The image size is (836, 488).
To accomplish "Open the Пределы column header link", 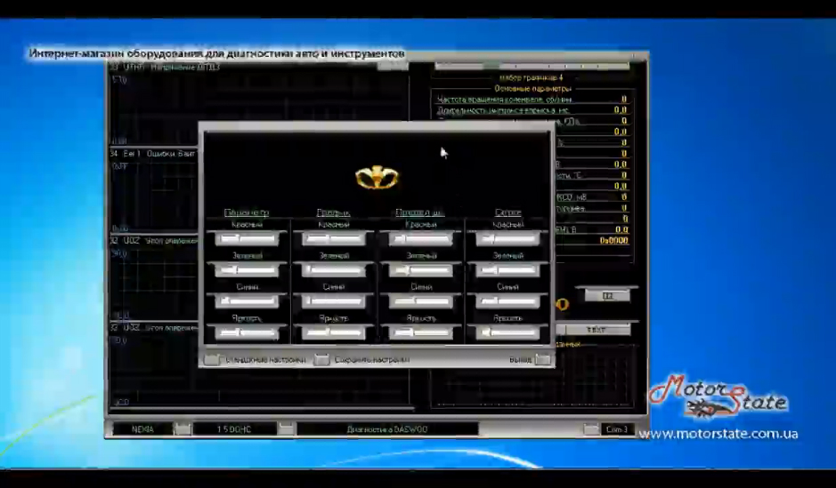I will coord(333,212).
